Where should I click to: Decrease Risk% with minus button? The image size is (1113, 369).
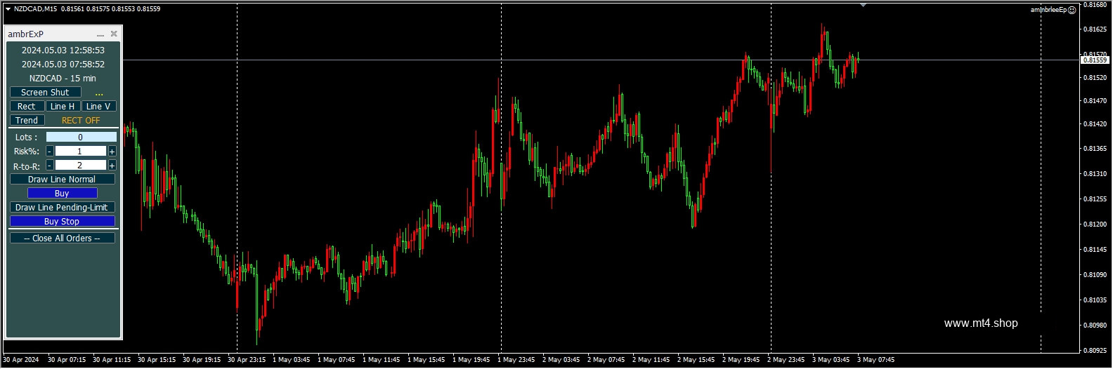(x=49, y=152)
